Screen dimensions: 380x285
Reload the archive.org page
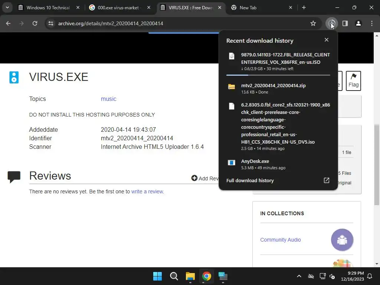click(x=35, y=23)
